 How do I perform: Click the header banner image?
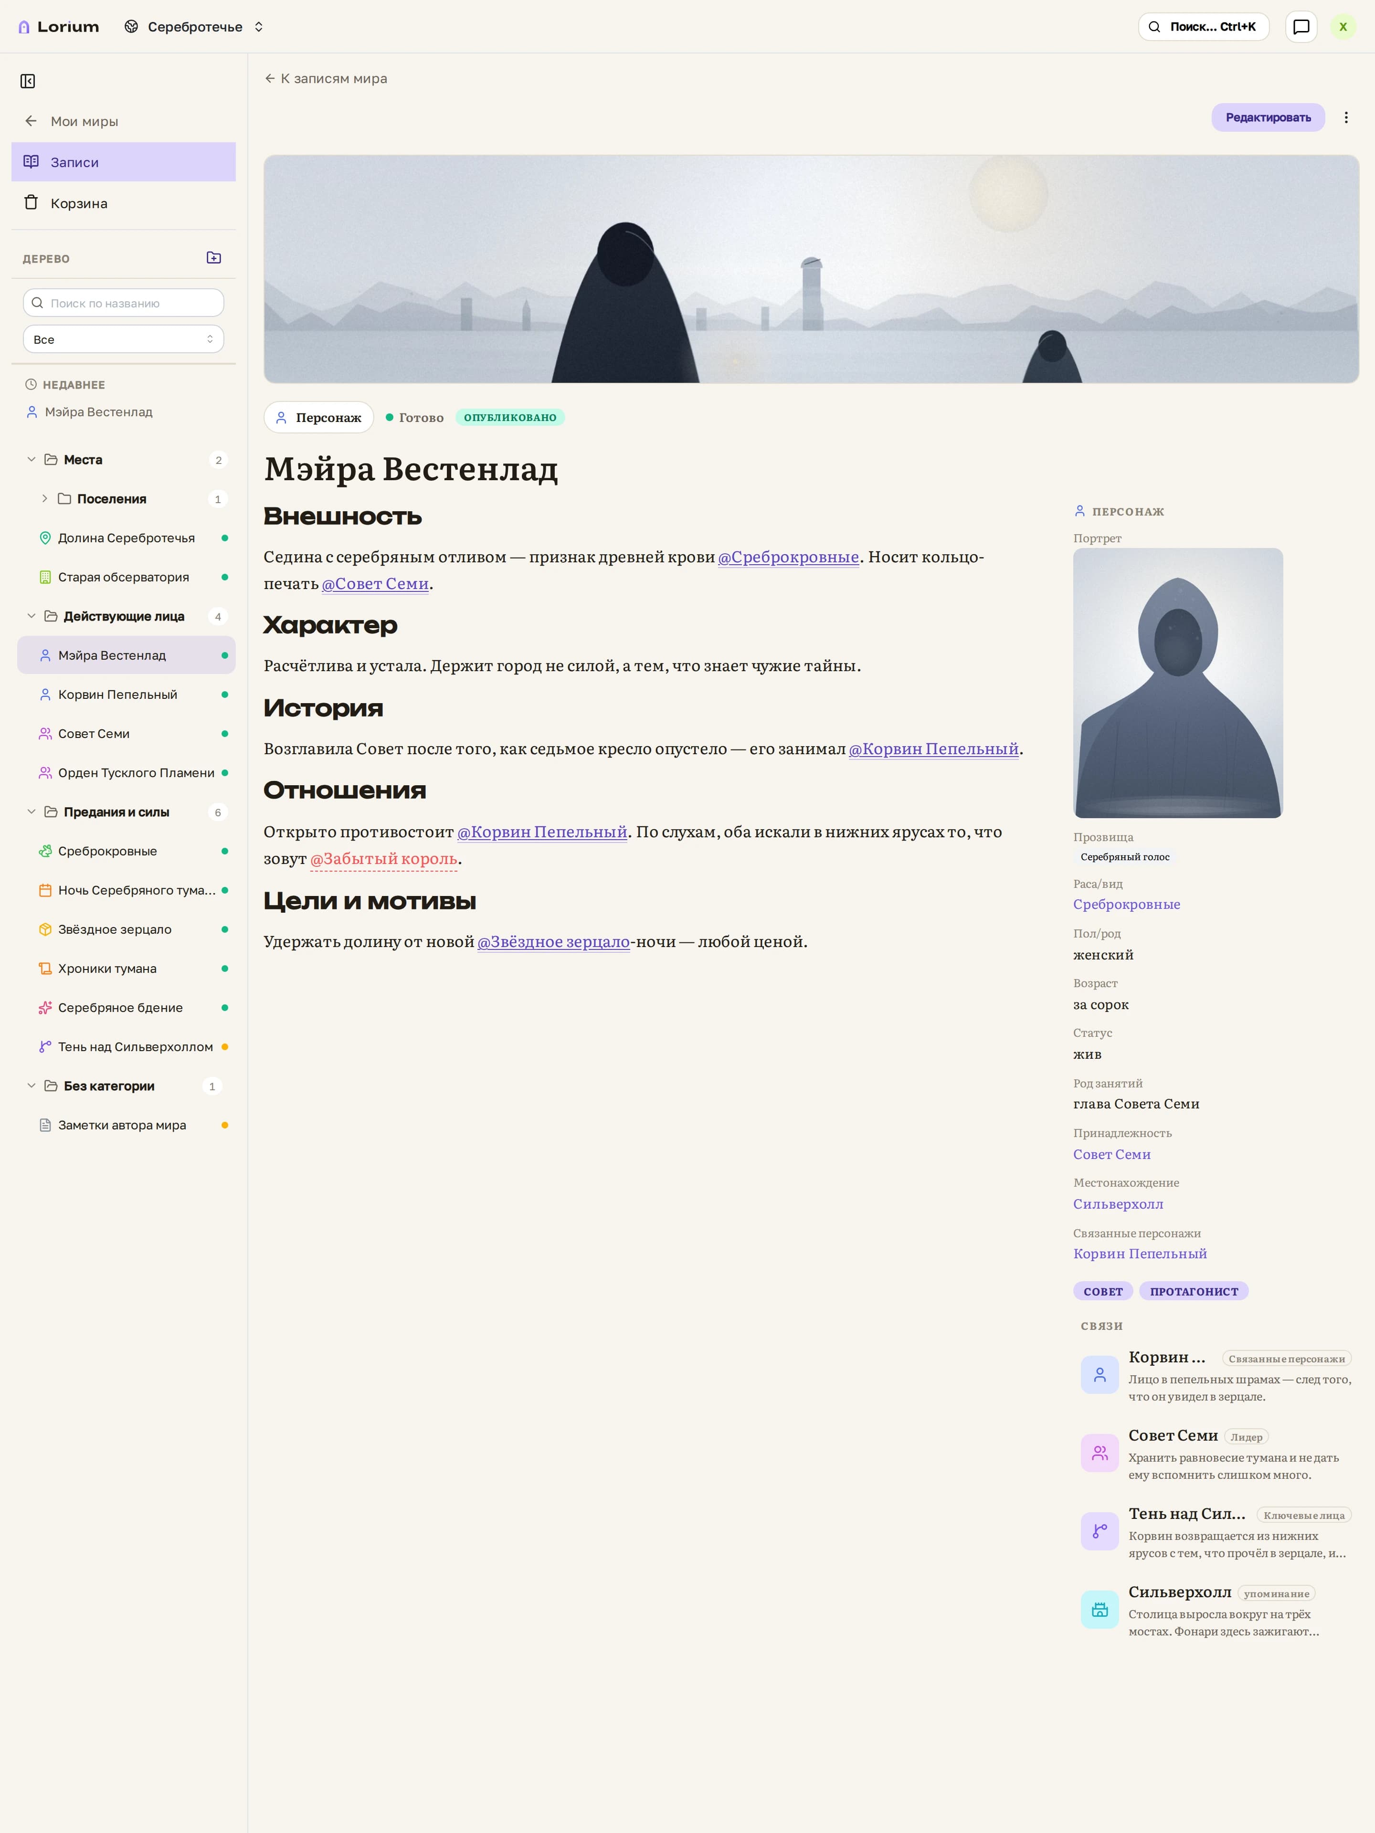tap(811, 269)
